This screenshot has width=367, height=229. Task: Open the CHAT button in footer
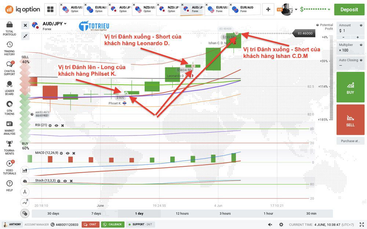point(91,225)
